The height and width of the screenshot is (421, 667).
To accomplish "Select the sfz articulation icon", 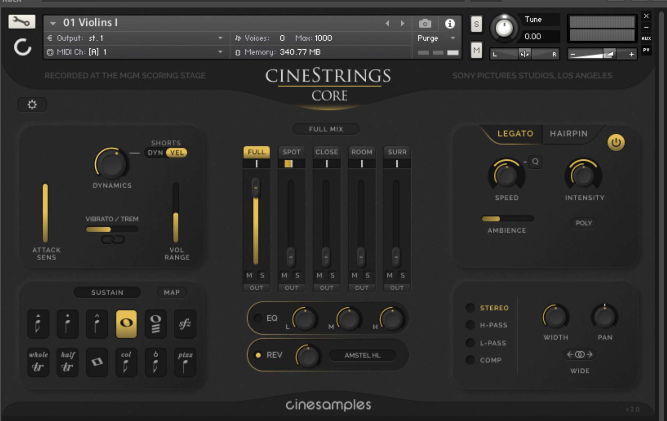I will (185, 324).
